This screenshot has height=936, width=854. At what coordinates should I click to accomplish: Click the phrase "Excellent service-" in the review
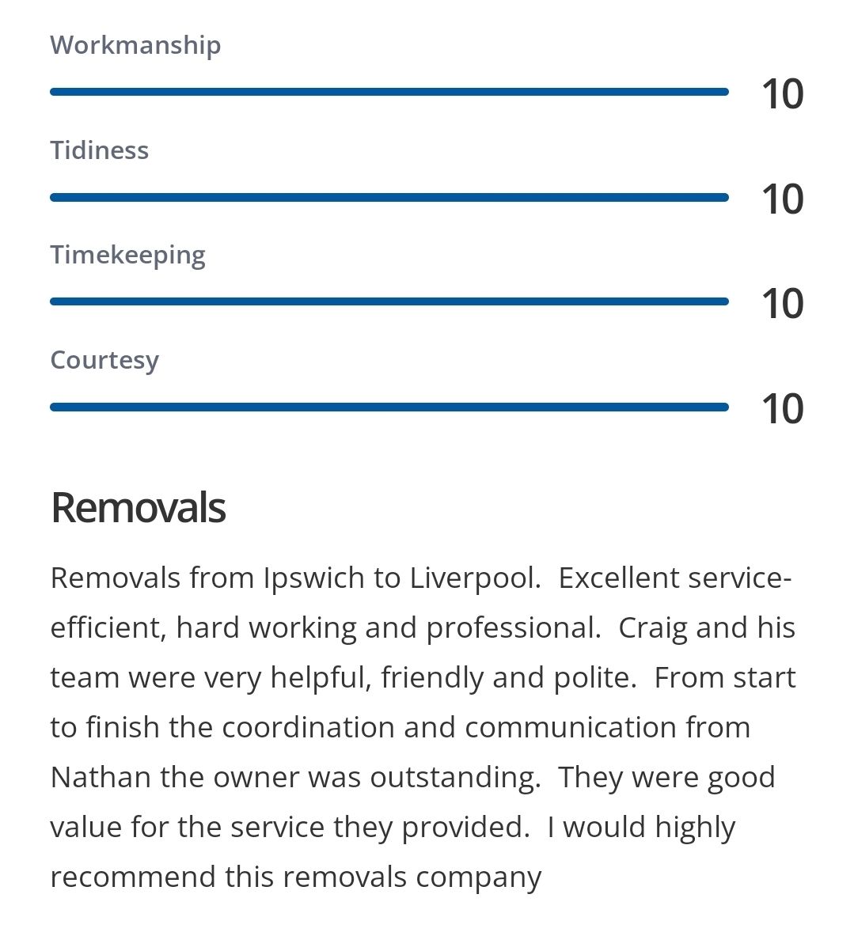click(x=674, y=578)
